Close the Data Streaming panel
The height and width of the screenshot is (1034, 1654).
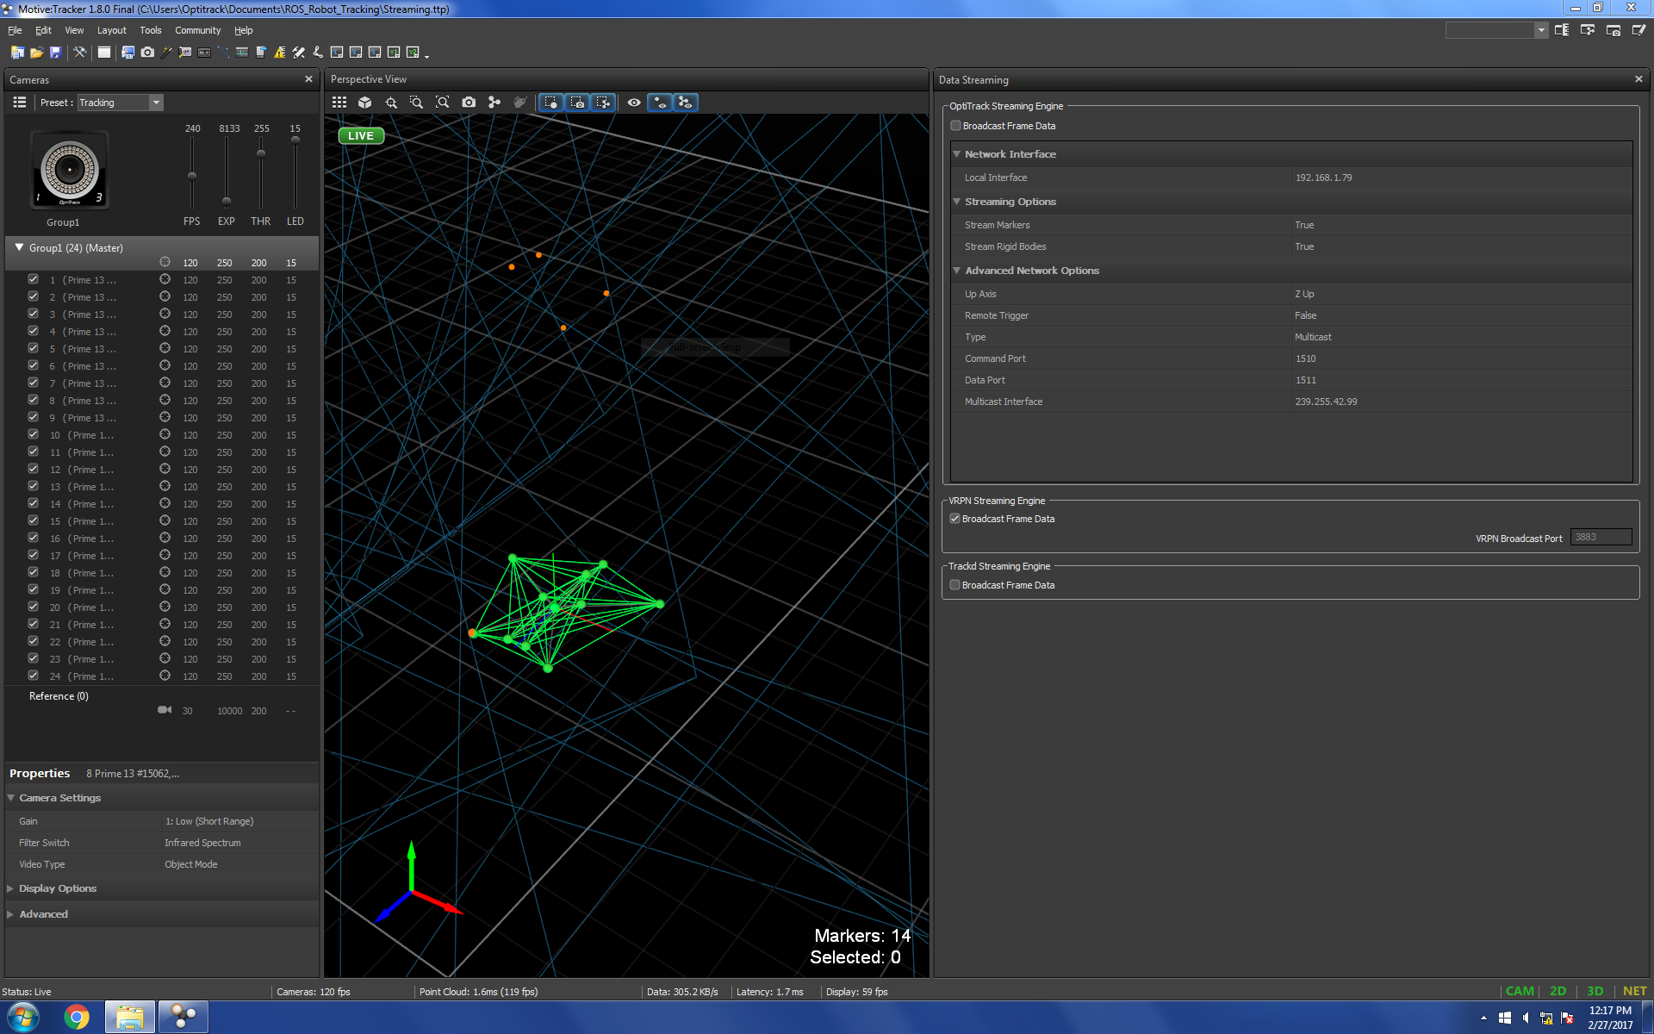[x=1638, y=79]
